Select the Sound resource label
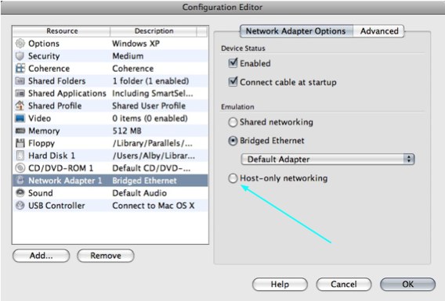Viewport: 445px width, 301px height. 40,193
